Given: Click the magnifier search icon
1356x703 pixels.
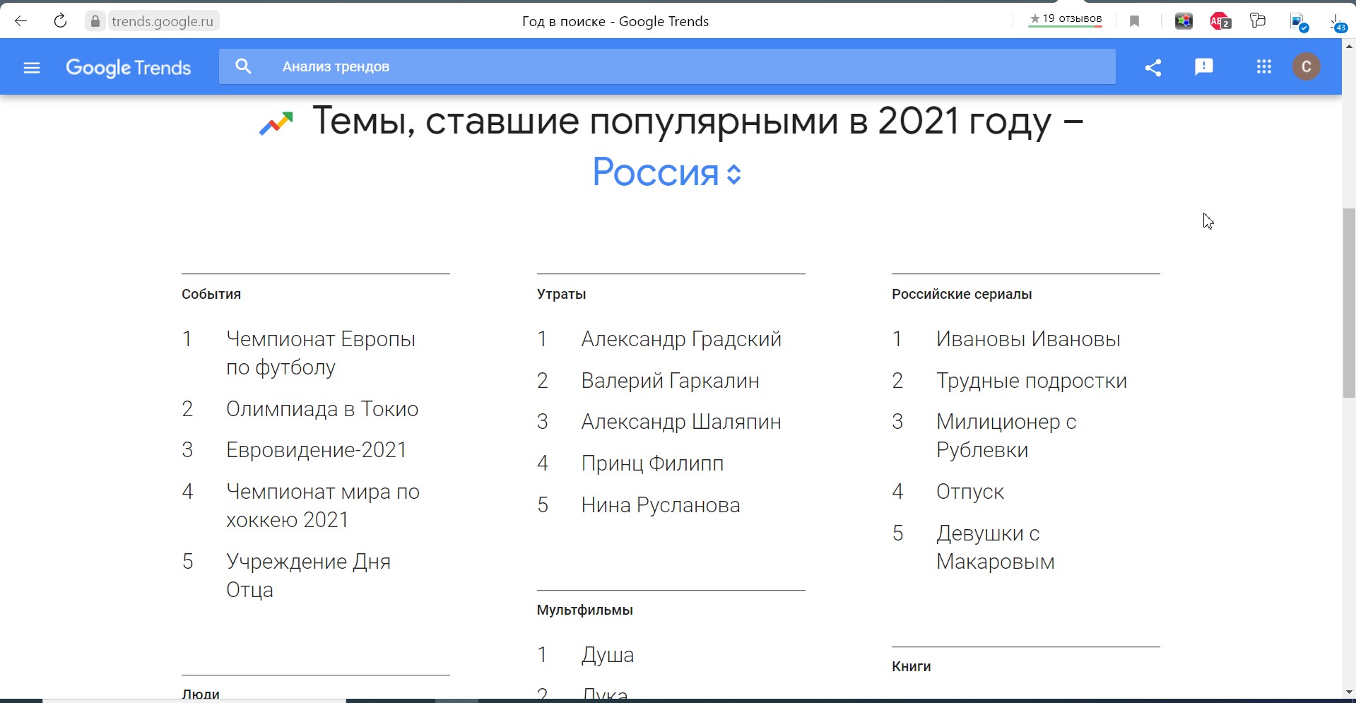Looking at the screenshot, I should coord(243,66).
